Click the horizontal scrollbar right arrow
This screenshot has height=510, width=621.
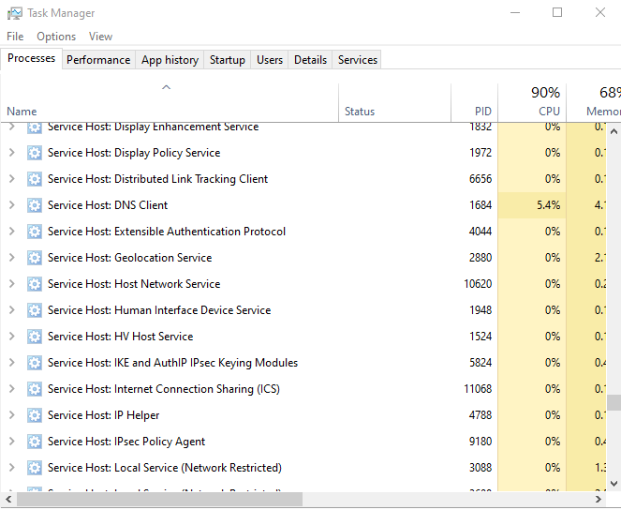click(599, 499)
